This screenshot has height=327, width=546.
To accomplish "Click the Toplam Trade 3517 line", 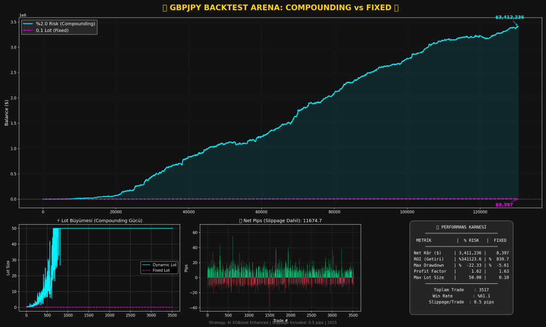I will (x=461, y=290).
